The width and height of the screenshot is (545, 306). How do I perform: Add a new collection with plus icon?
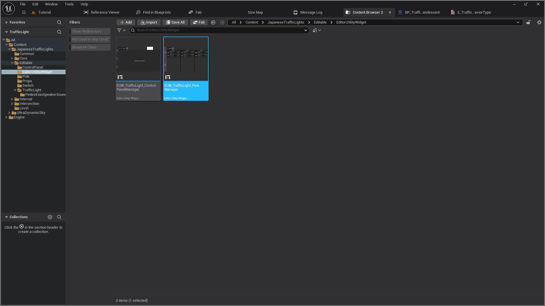(x=50, y=217)
